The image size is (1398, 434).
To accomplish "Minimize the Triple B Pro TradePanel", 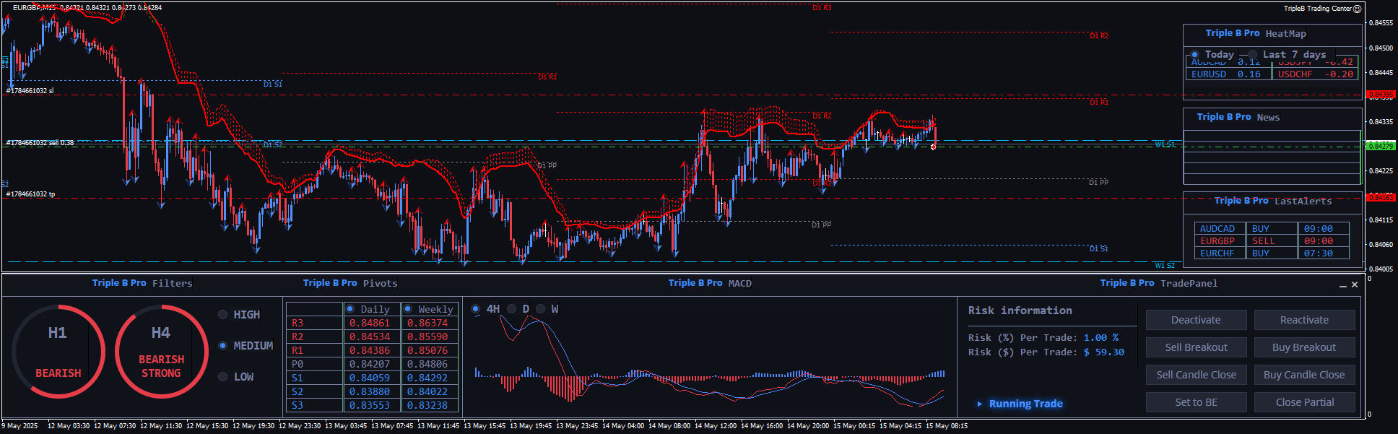I will coord(1342,285).
